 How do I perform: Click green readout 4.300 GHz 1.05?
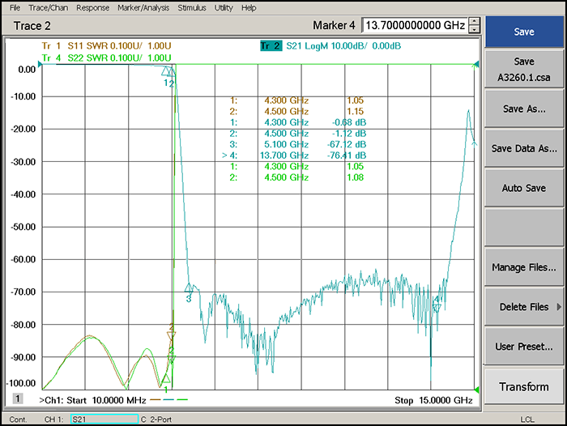pyautogui.click(x=297, y=166)
